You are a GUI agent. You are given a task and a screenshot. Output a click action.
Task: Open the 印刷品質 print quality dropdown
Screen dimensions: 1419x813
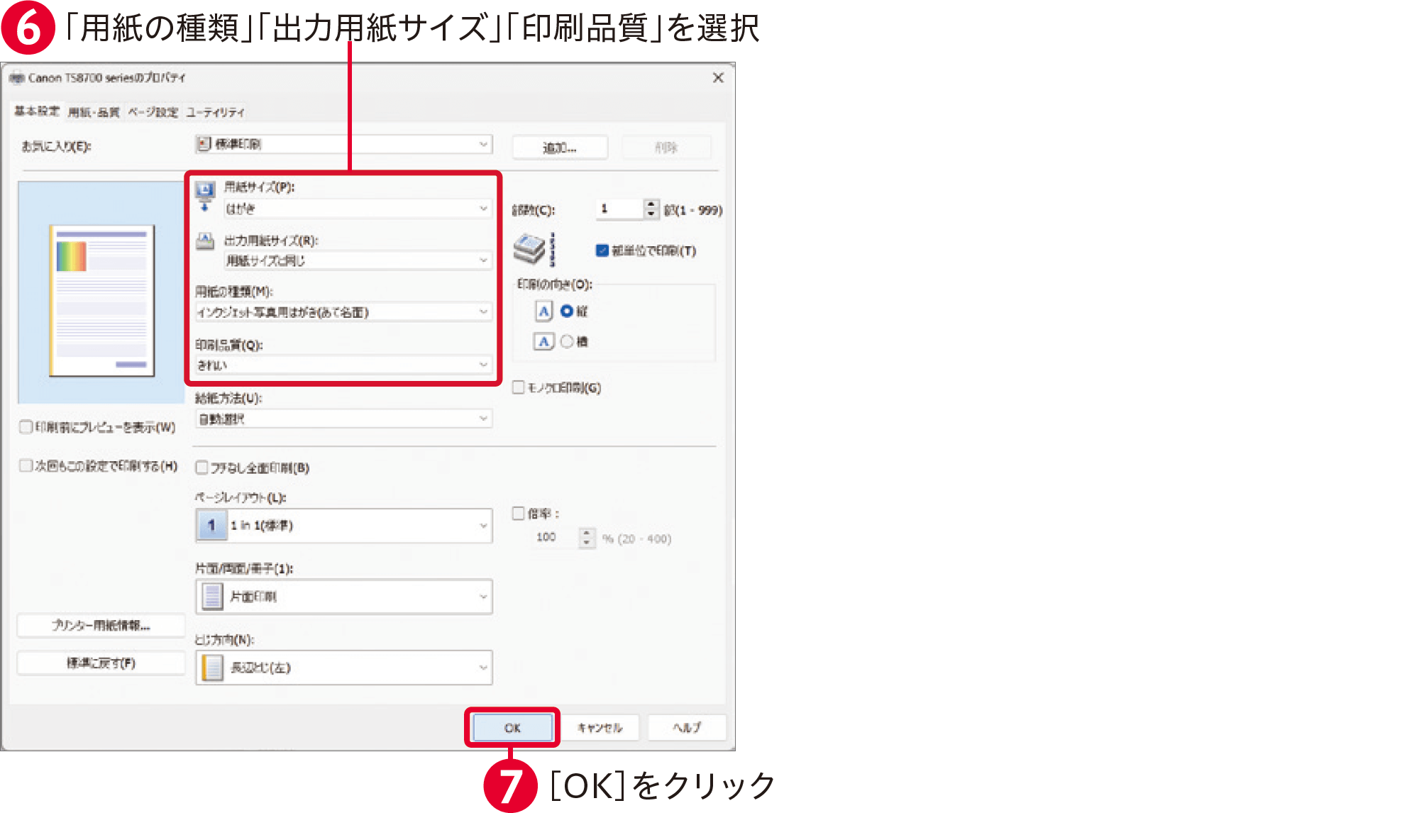tap(343, 365)
